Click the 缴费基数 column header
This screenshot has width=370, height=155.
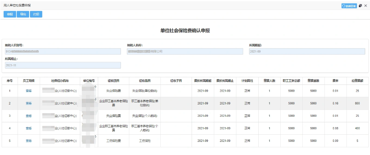click(313, 81)
